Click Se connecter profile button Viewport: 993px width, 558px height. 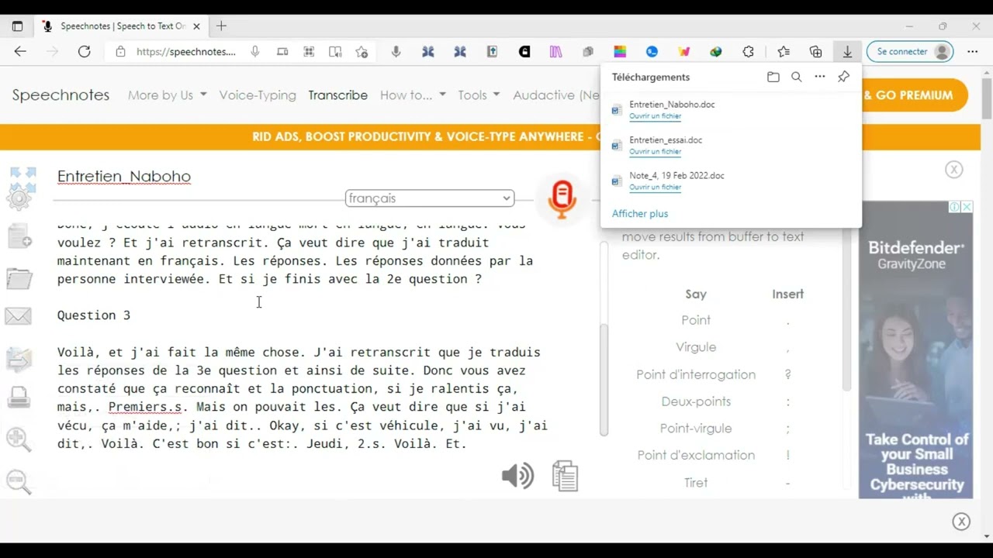[910, 52]
